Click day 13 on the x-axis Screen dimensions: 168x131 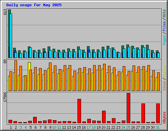click(x=69, y=127)
